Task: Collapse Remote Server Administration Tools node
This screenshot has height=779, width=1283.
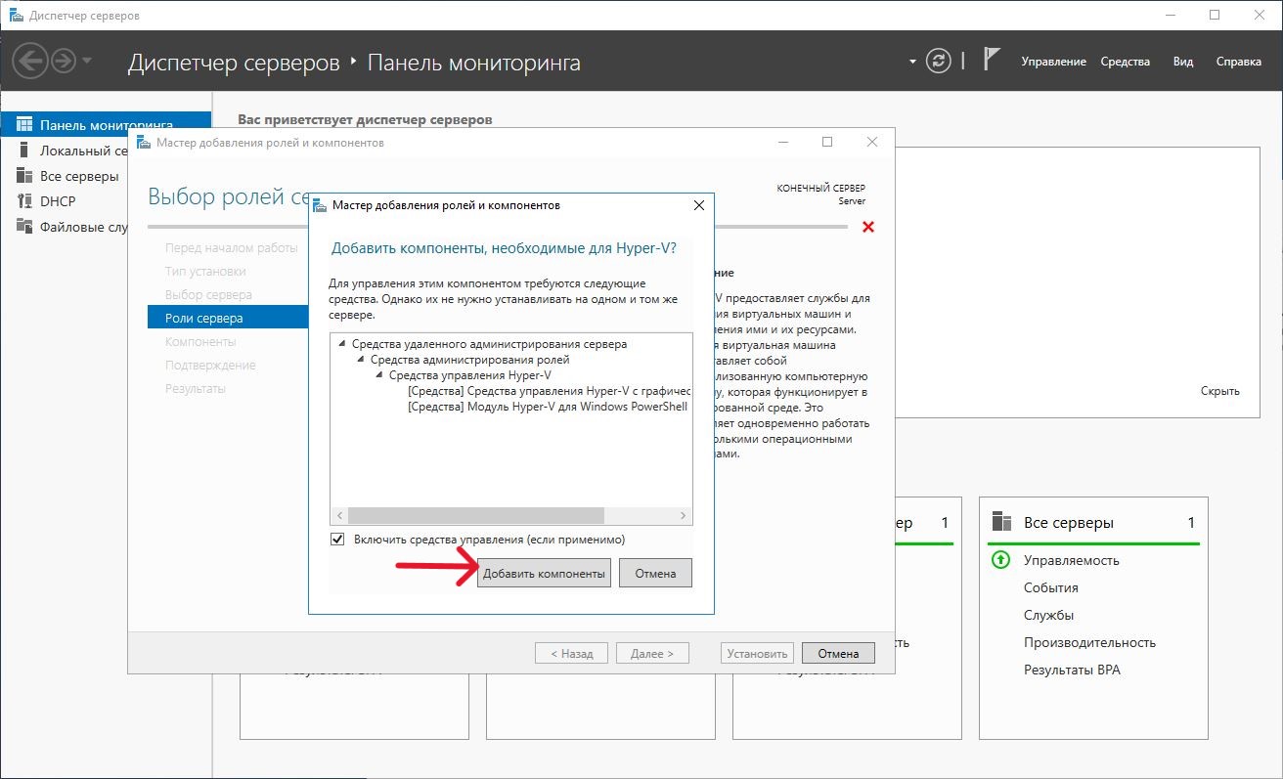Action: tap(342, 344)
